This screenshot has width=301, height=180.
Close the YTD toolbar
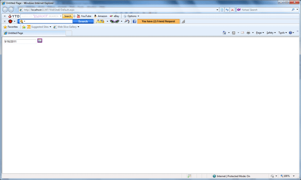[5, 16]
